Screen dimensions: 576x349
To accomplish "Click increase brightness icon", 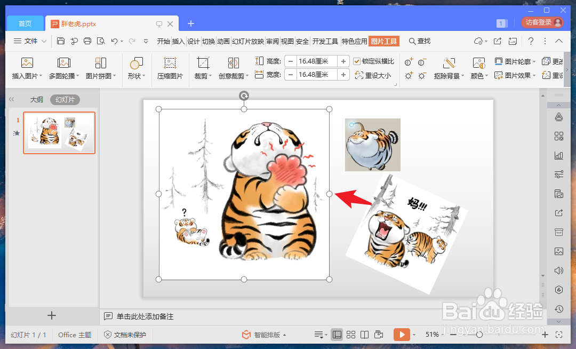I will (x=409, y=76).
